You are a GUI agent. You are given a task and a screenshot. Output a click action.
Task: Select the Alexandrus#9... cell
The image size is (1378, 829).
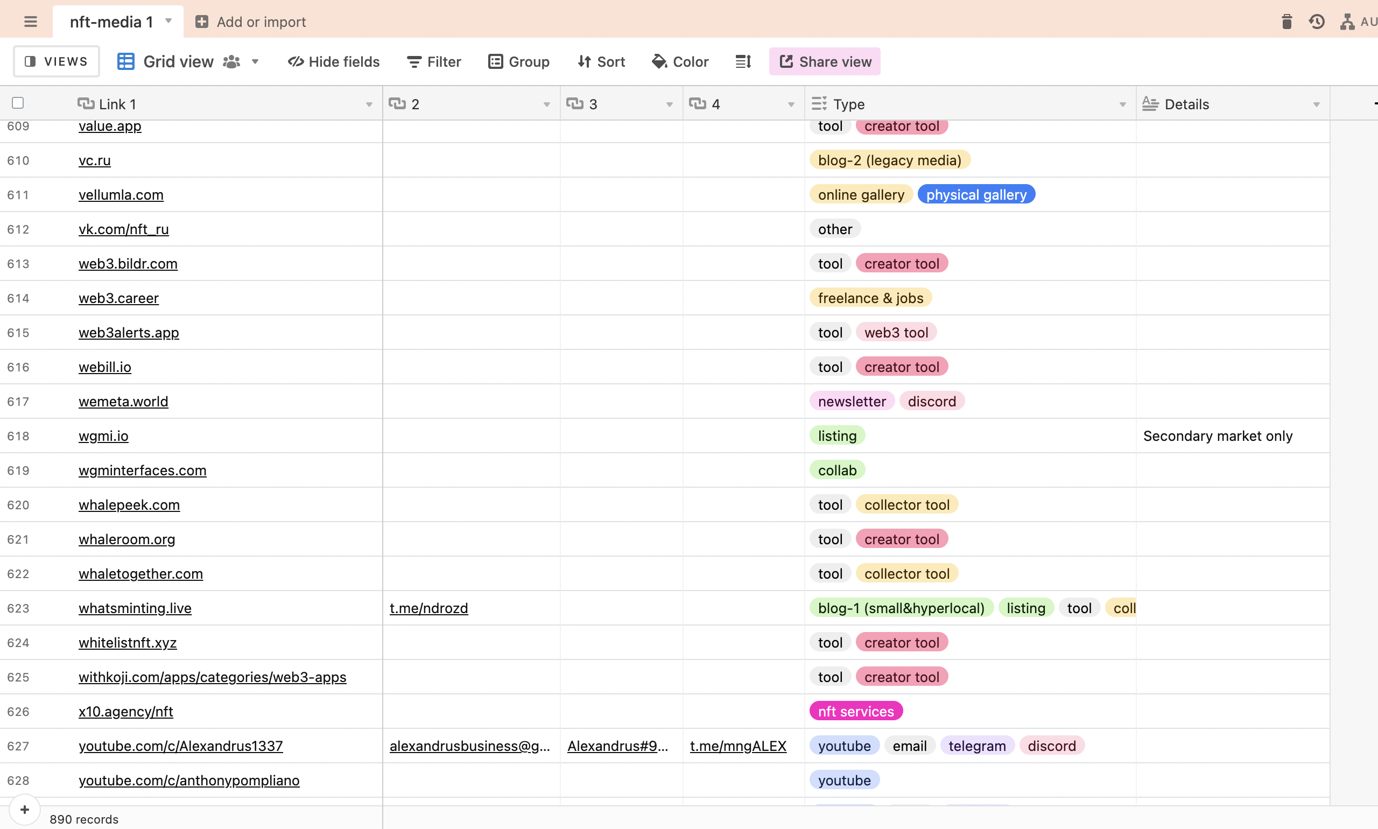click(x=621, y=746)
